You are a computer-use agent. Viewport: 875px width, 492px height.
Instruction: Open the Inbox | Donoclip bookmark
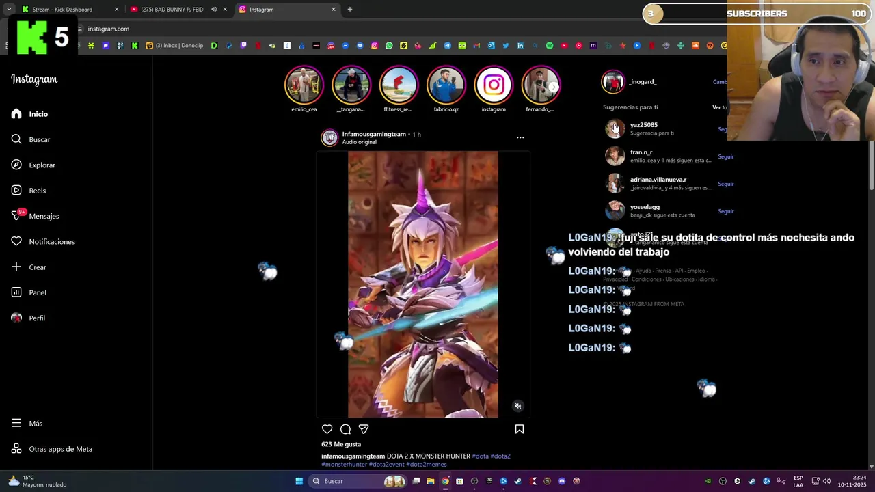[x=175, y=46]
